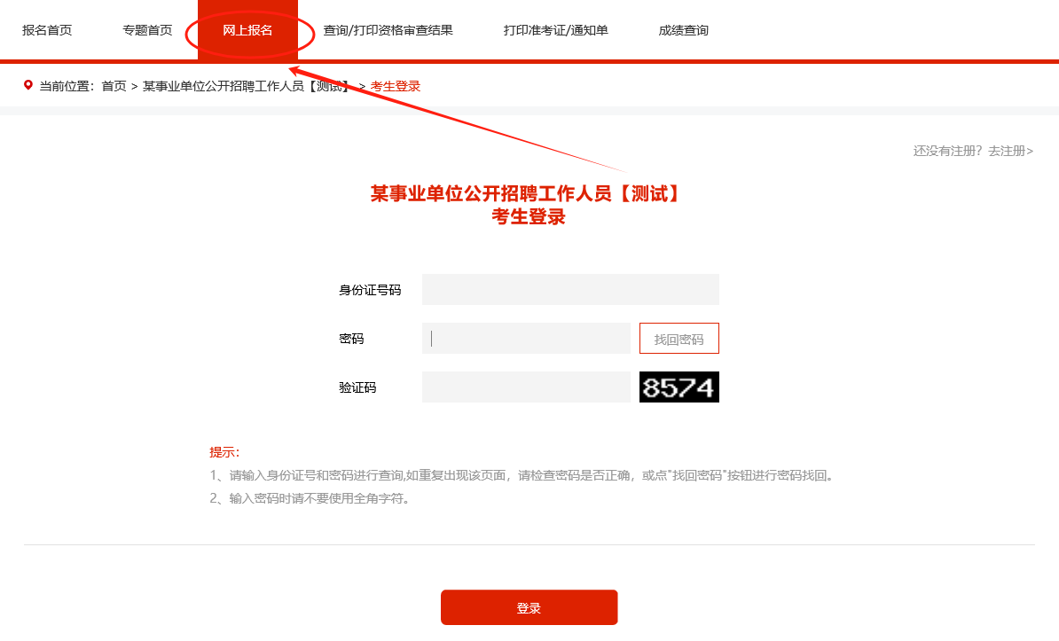This screenshot has width=1059, height=641.
Task: Click the 提示 heading text
Action: point(224,452)
